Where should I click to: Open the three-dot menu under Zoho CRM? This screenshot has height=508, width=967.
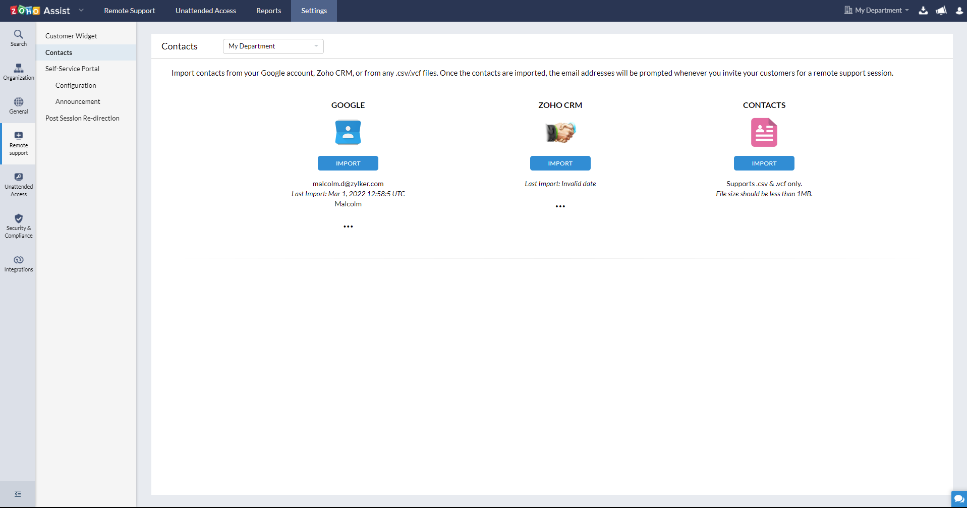pyautogui.click(x=560, y=206)
